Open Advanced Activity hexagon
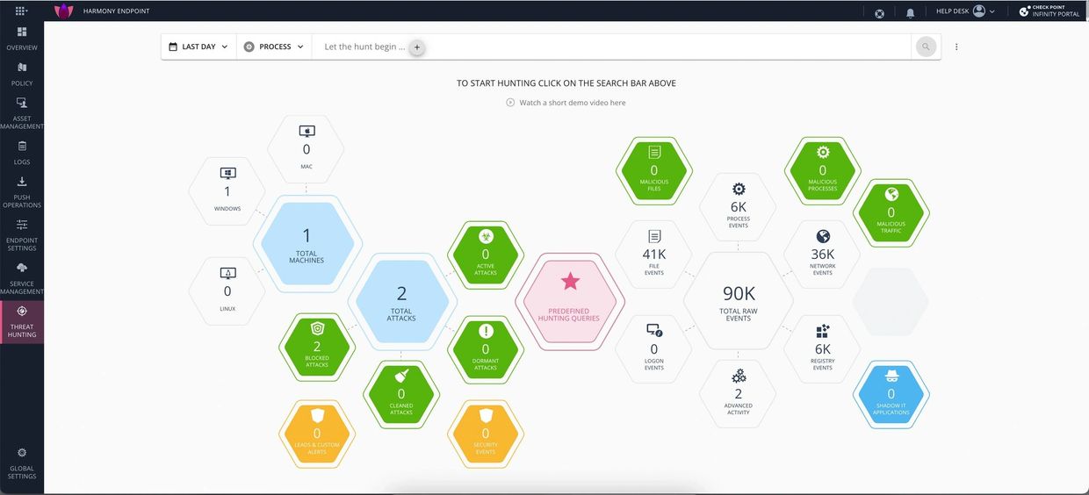This screenshot has height=495, width=1089. pyautogui.click(x=739, y=394)
